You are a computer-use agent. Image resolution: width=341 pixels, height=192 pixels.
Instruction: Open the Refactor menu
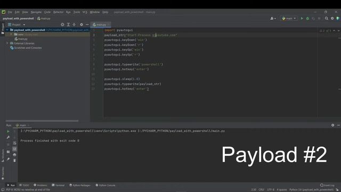click(x=58, y=12)
